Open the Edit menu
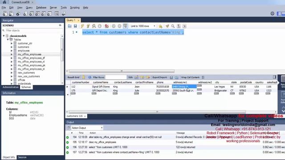 pos(11,8)
